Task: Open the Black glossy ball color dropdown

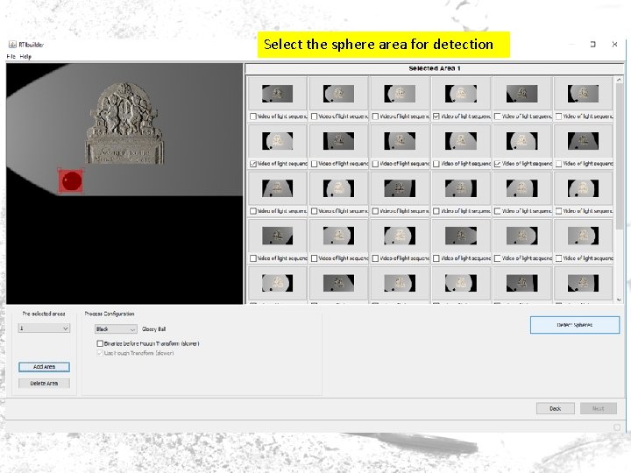Action: [116, 329]
